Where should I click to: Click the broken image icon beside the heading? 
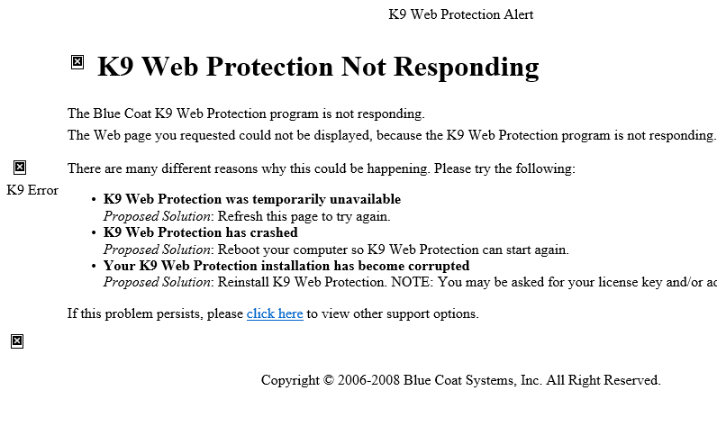click(77, 62)
